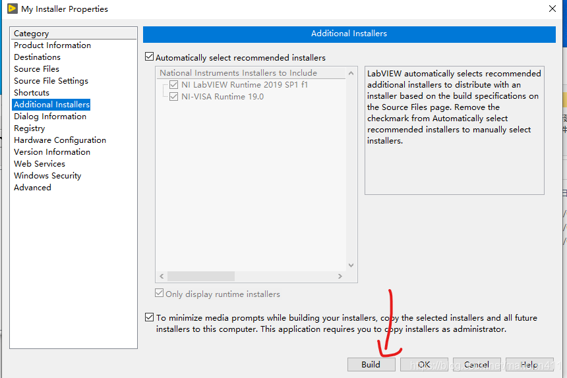Go to the Windows Security category

point(47,176)
